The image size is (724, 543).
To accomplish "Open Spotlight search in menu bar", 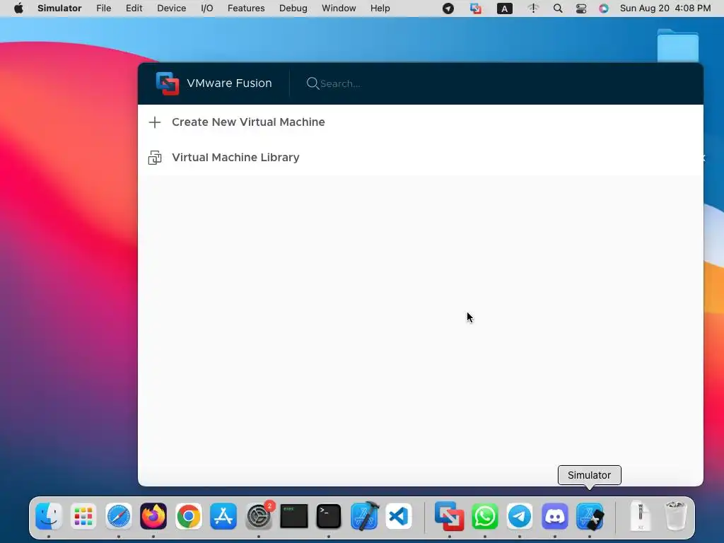I will pos(558,8).
